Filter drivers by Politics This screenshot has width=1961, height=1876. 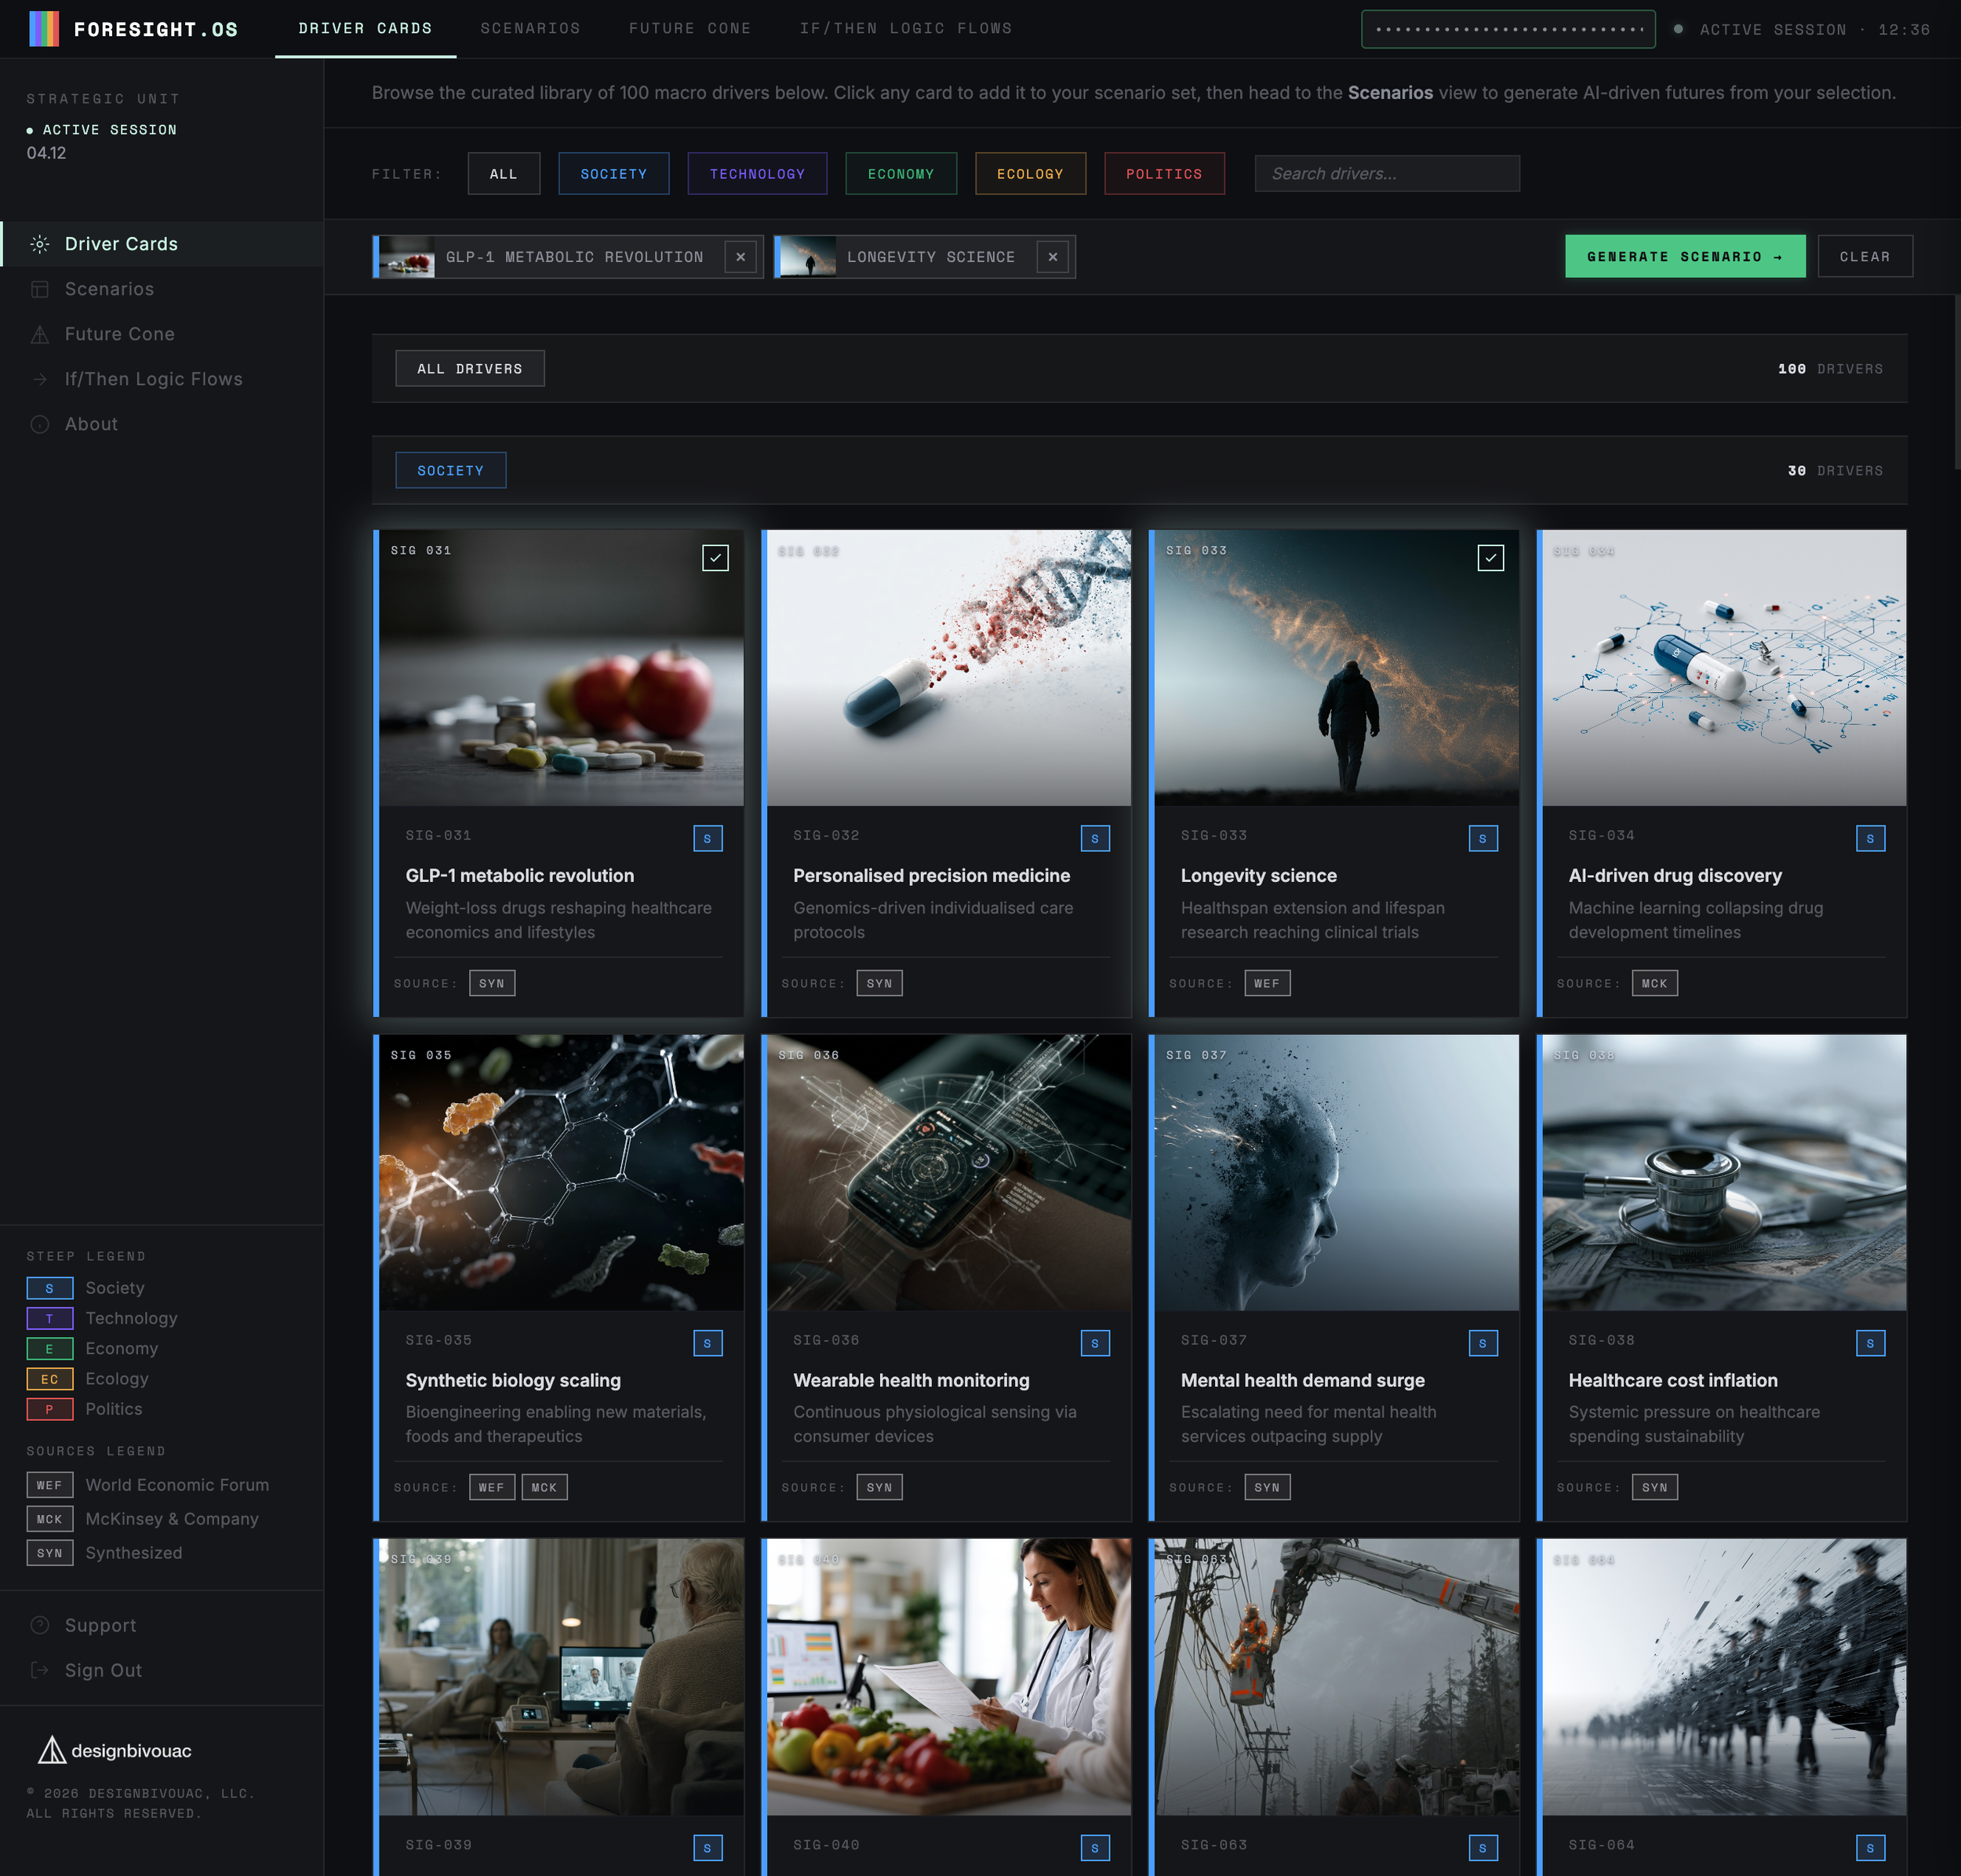click(x=1164, y=174)
